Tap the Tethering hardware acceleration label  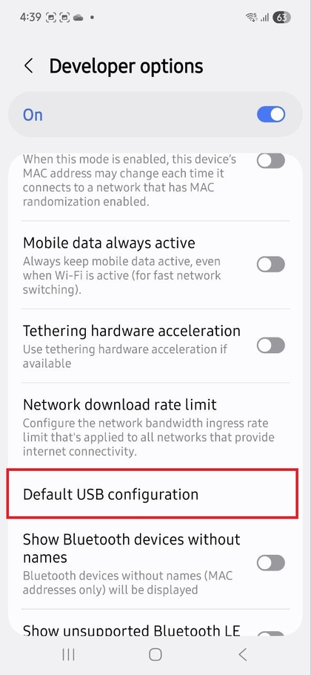click(x=132, y=331)
